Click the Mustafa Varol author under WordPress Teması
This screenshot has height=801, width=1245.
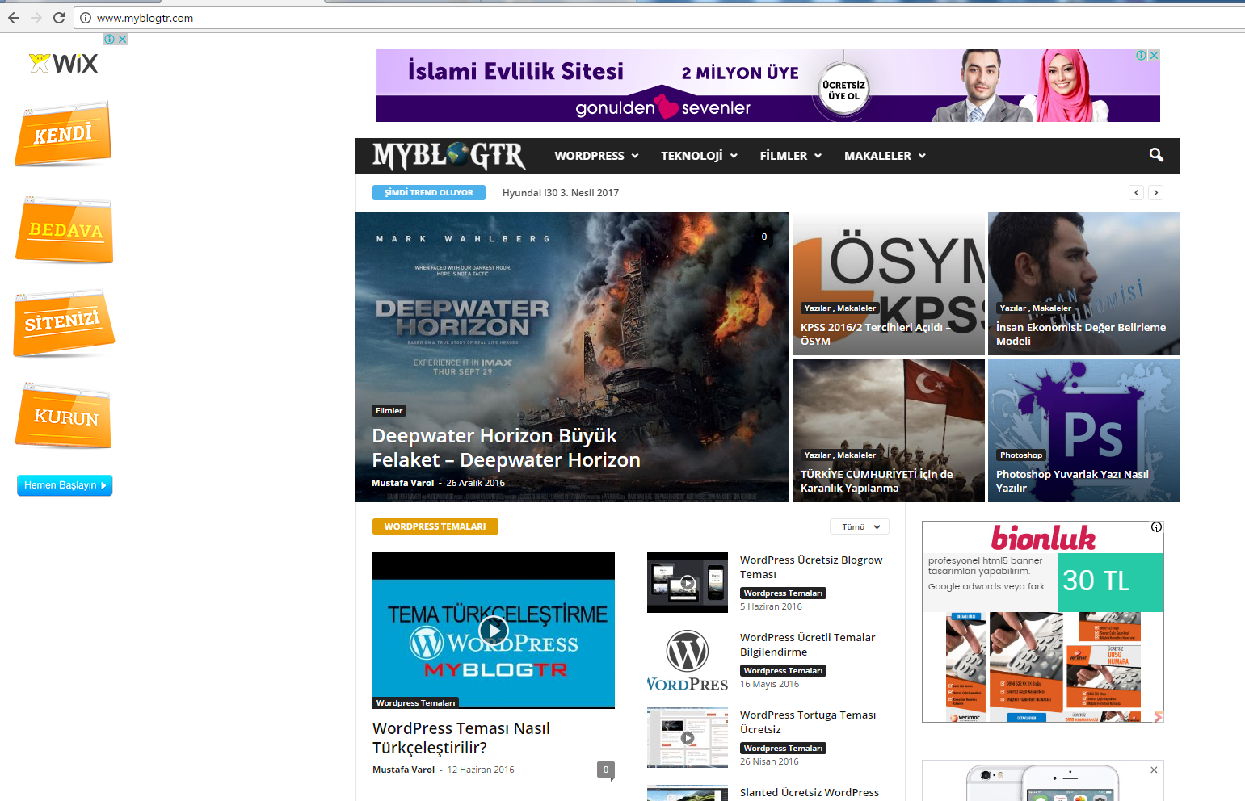[403, 770]
